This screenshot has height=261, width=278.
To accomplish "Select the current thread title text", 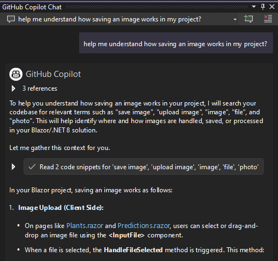I will click(x=110, y=19).
